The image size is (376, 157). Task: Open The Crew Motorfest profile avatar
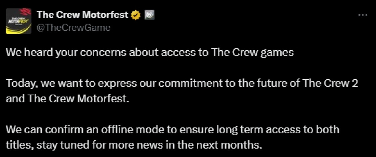point(18,22)
